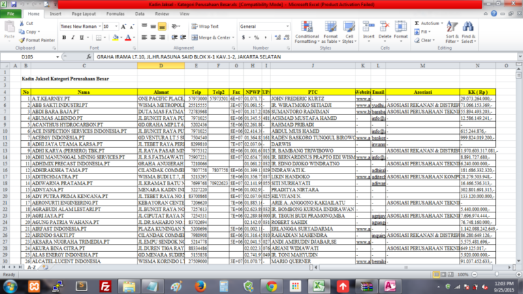Viewport: 523px width, 294px height.
Task: Expand the formula bar
Action: (x=520, y=56)
